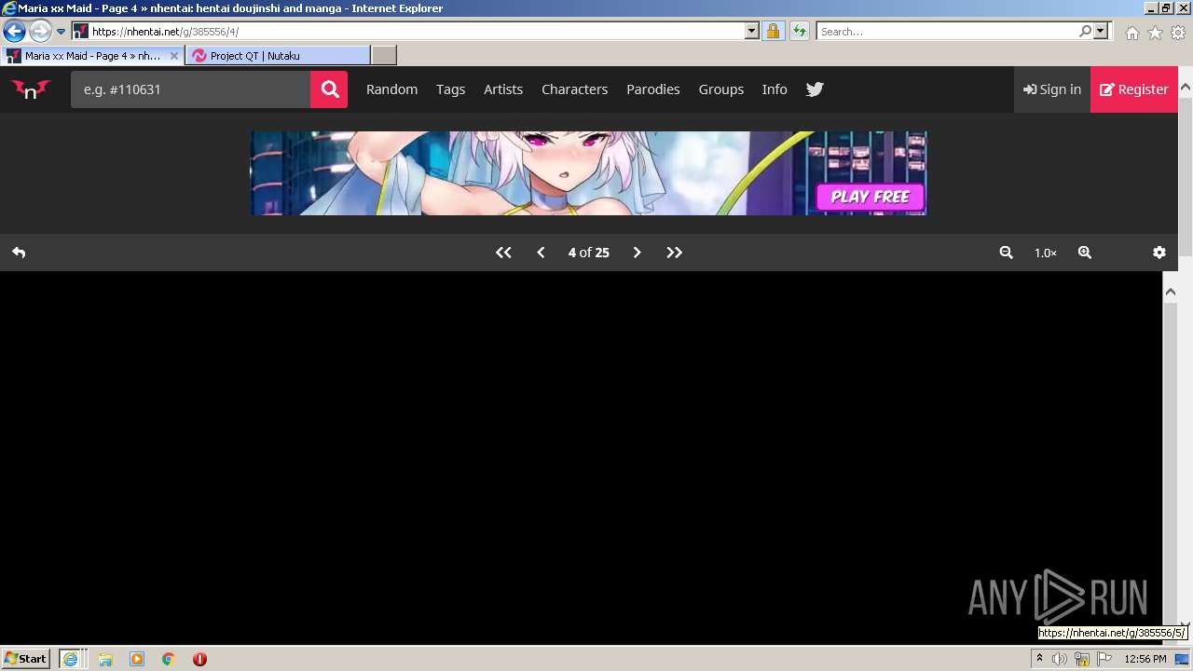This screenshot has height=671, width=1193.
Task: Open Internet Explorer from the taskbar
Action: click(70, 659)
